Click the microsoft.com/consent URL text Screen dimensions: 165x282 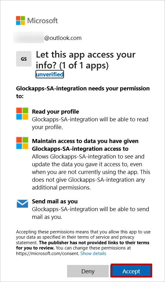point(48,254)
